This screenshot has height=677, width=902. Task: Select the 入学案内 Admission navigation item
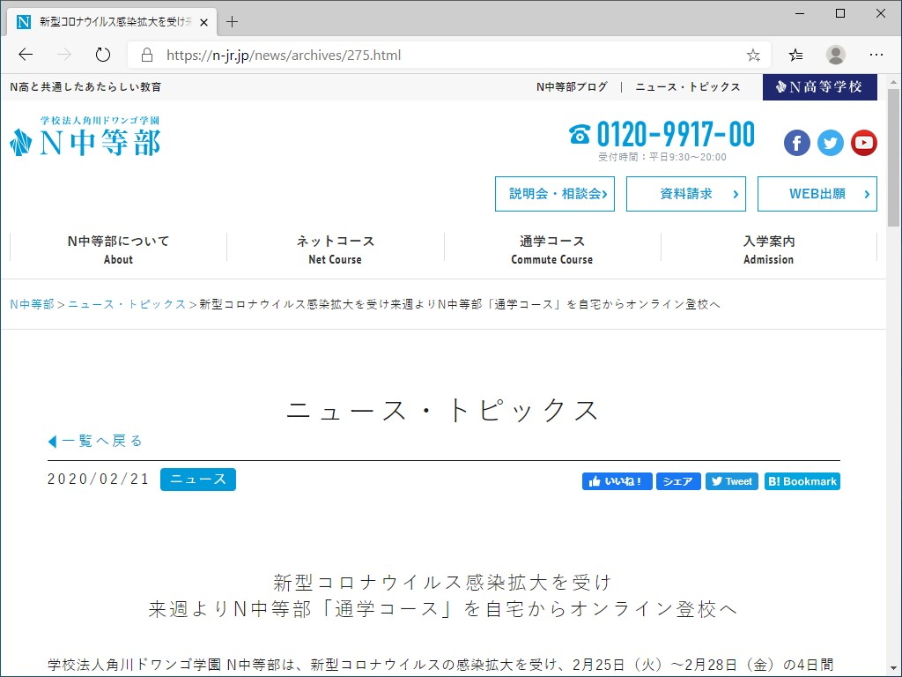[768, 249]
